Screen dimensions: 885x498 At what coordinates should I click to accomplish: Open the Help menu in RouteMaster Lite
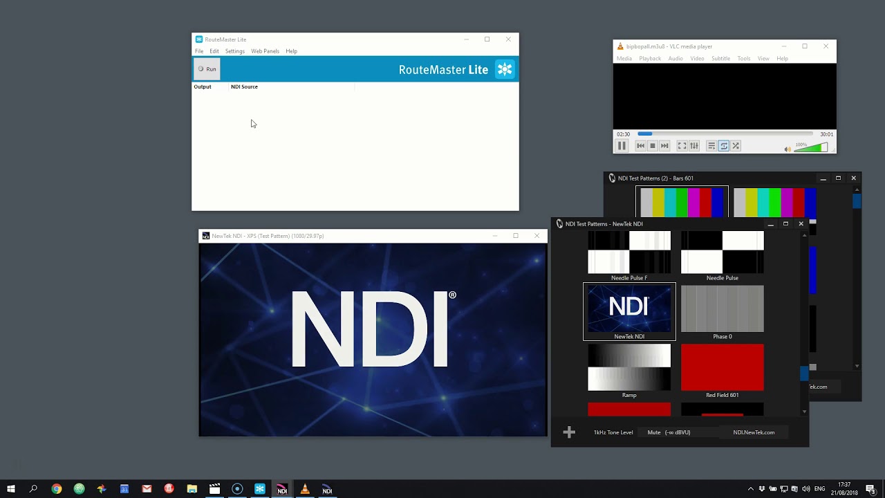[291, 51]
